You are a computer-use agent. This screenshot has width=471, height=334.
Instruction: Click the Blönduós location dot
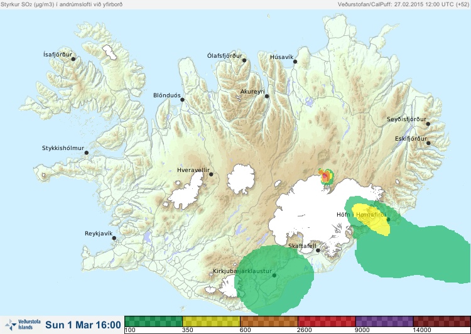click(182, 99)
